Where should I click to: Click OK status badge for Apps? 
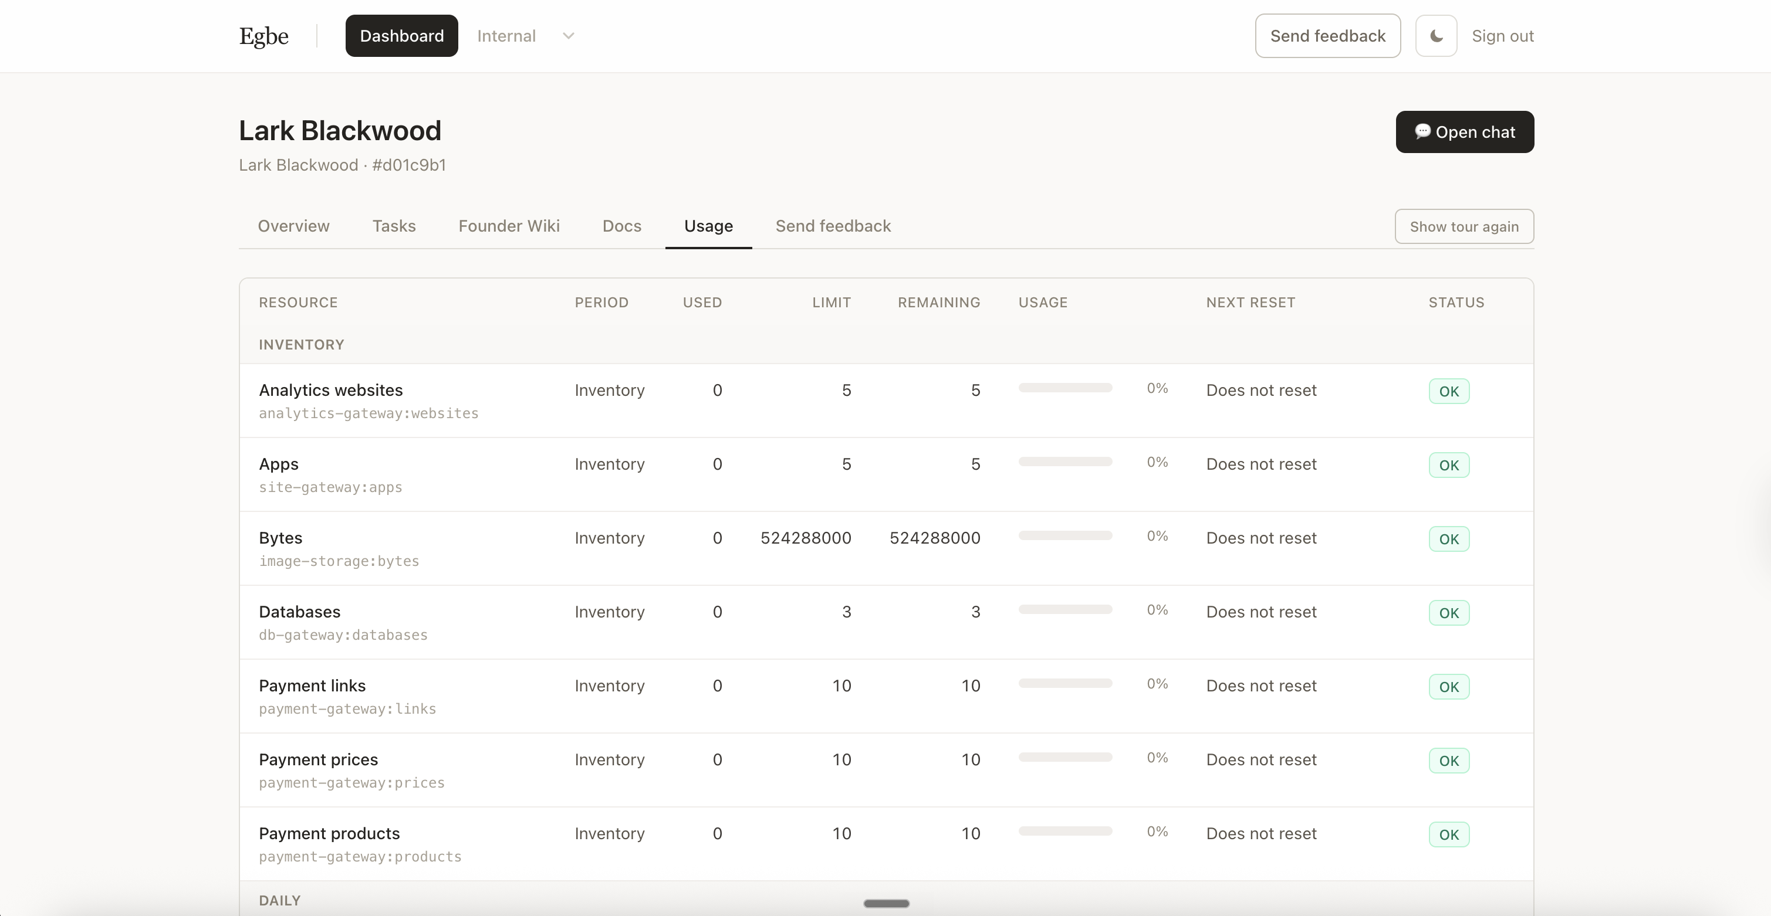[x=1449, y=465]
